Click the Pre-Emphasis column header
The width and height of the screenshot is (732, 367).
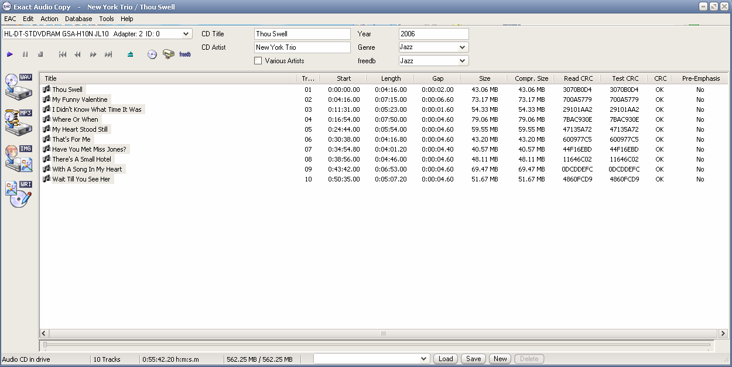click(700, 78)
